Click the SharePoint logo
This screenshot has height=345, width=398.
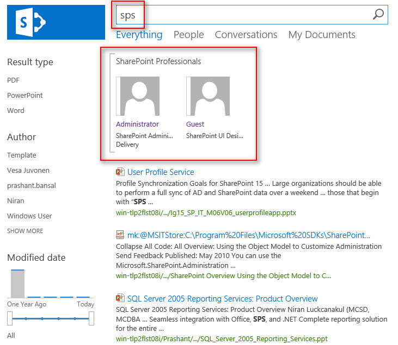(x=56, y=22)
